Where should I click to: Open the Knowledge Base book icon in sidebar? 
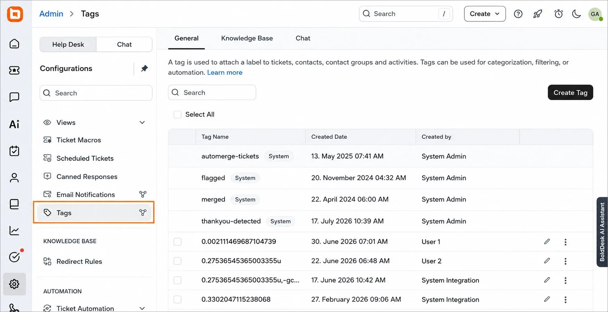click(x=14, y=204)
